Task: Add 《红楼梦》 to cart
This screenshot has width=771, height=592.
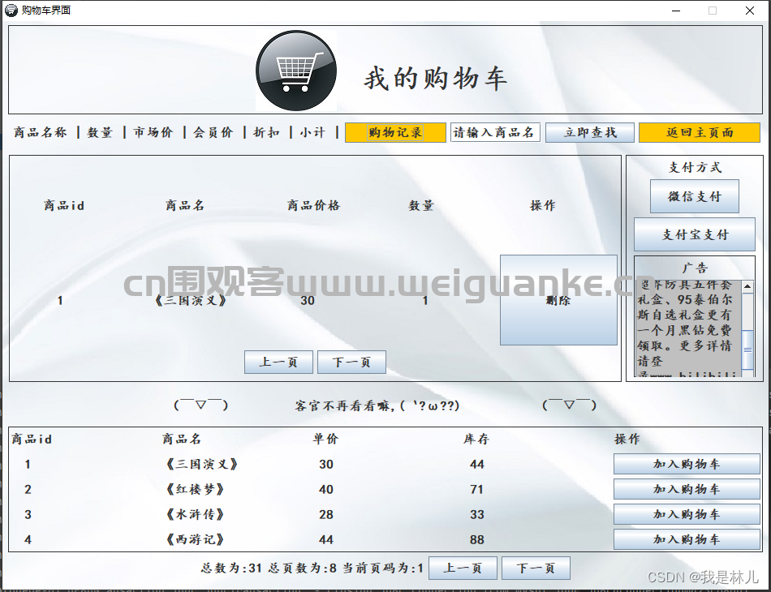Action: click(687, 489)
